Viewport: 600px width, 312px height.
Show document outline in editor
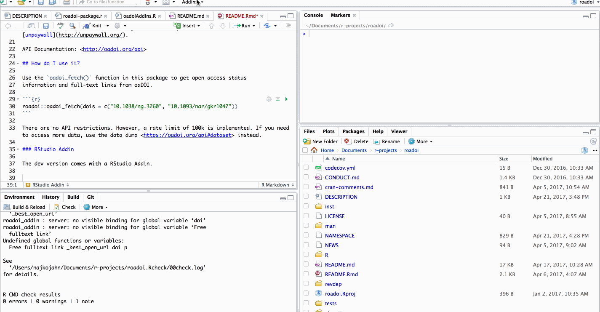point(288,26)
